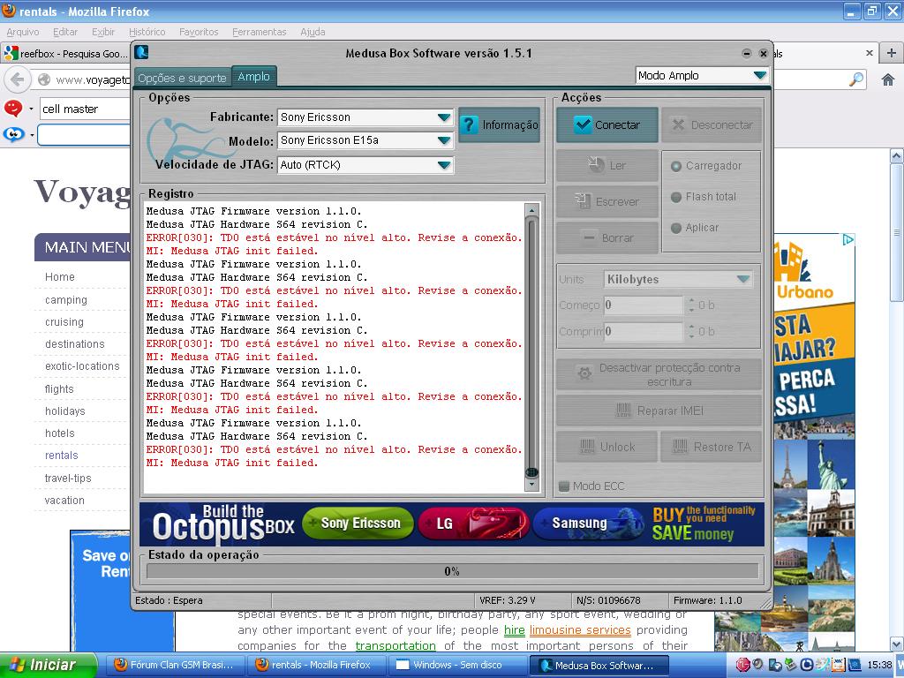Image resolution: width=904 pixels, height=678 pixels.
Task: Open the hotels menu link
Action: [60, 433]
